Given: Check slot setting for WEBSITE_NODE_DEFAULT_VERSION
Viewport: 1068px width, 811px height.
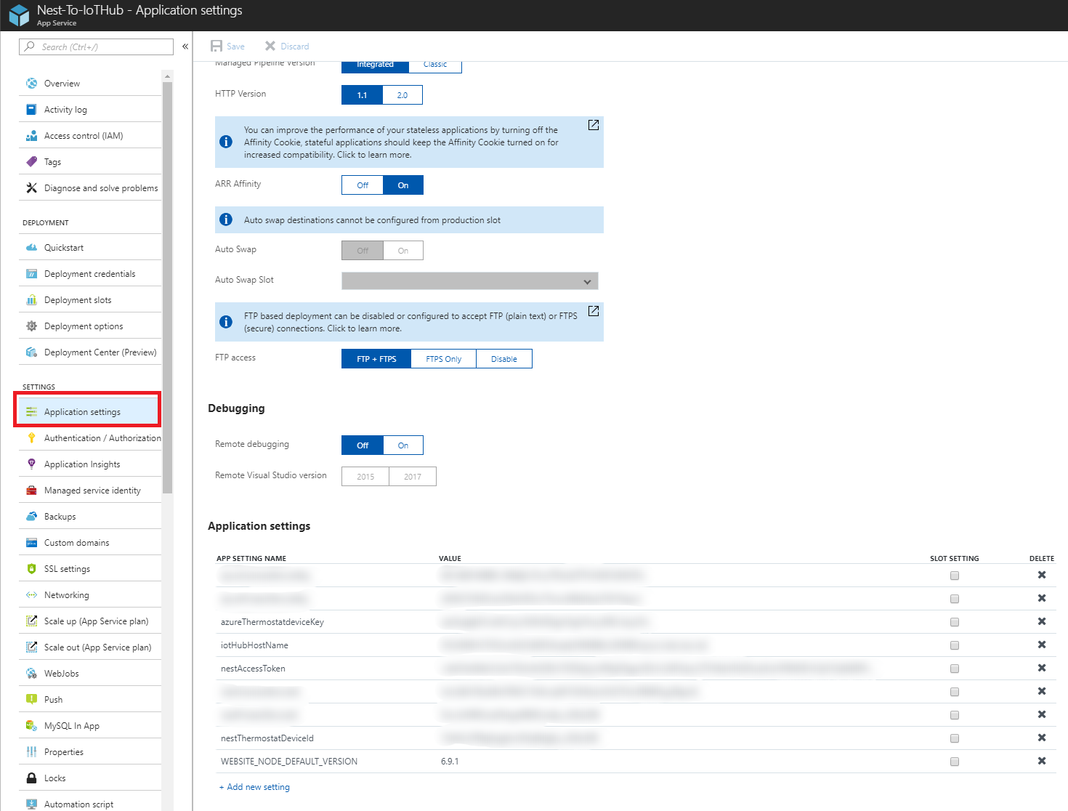Looking at the screenshot, I should [955, 762].
